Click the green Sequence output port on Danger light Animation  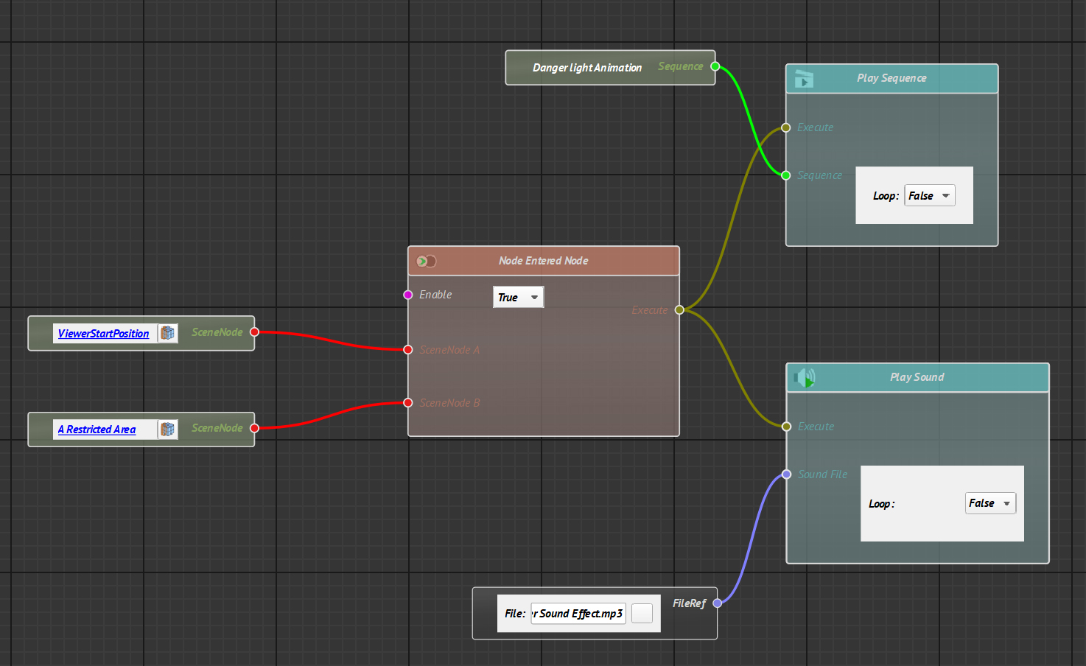[x=715, y=66]
